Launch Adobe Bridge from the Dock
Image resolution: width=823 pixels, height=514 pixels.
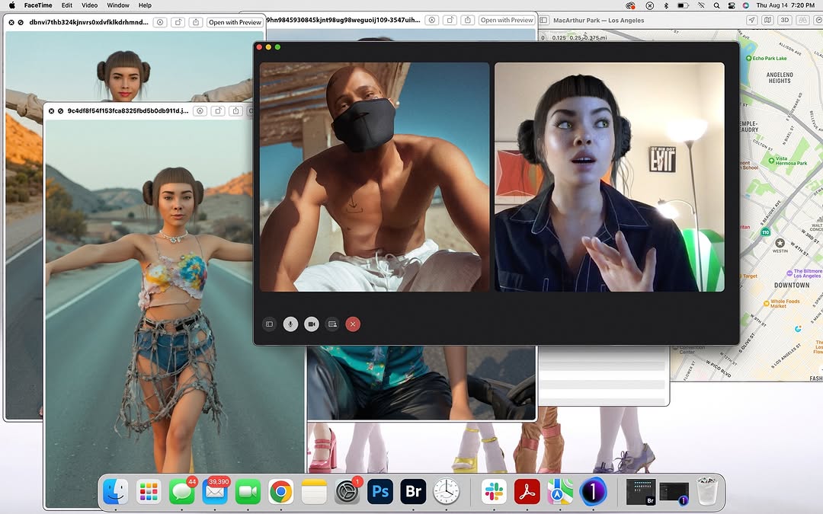(413, 491)
